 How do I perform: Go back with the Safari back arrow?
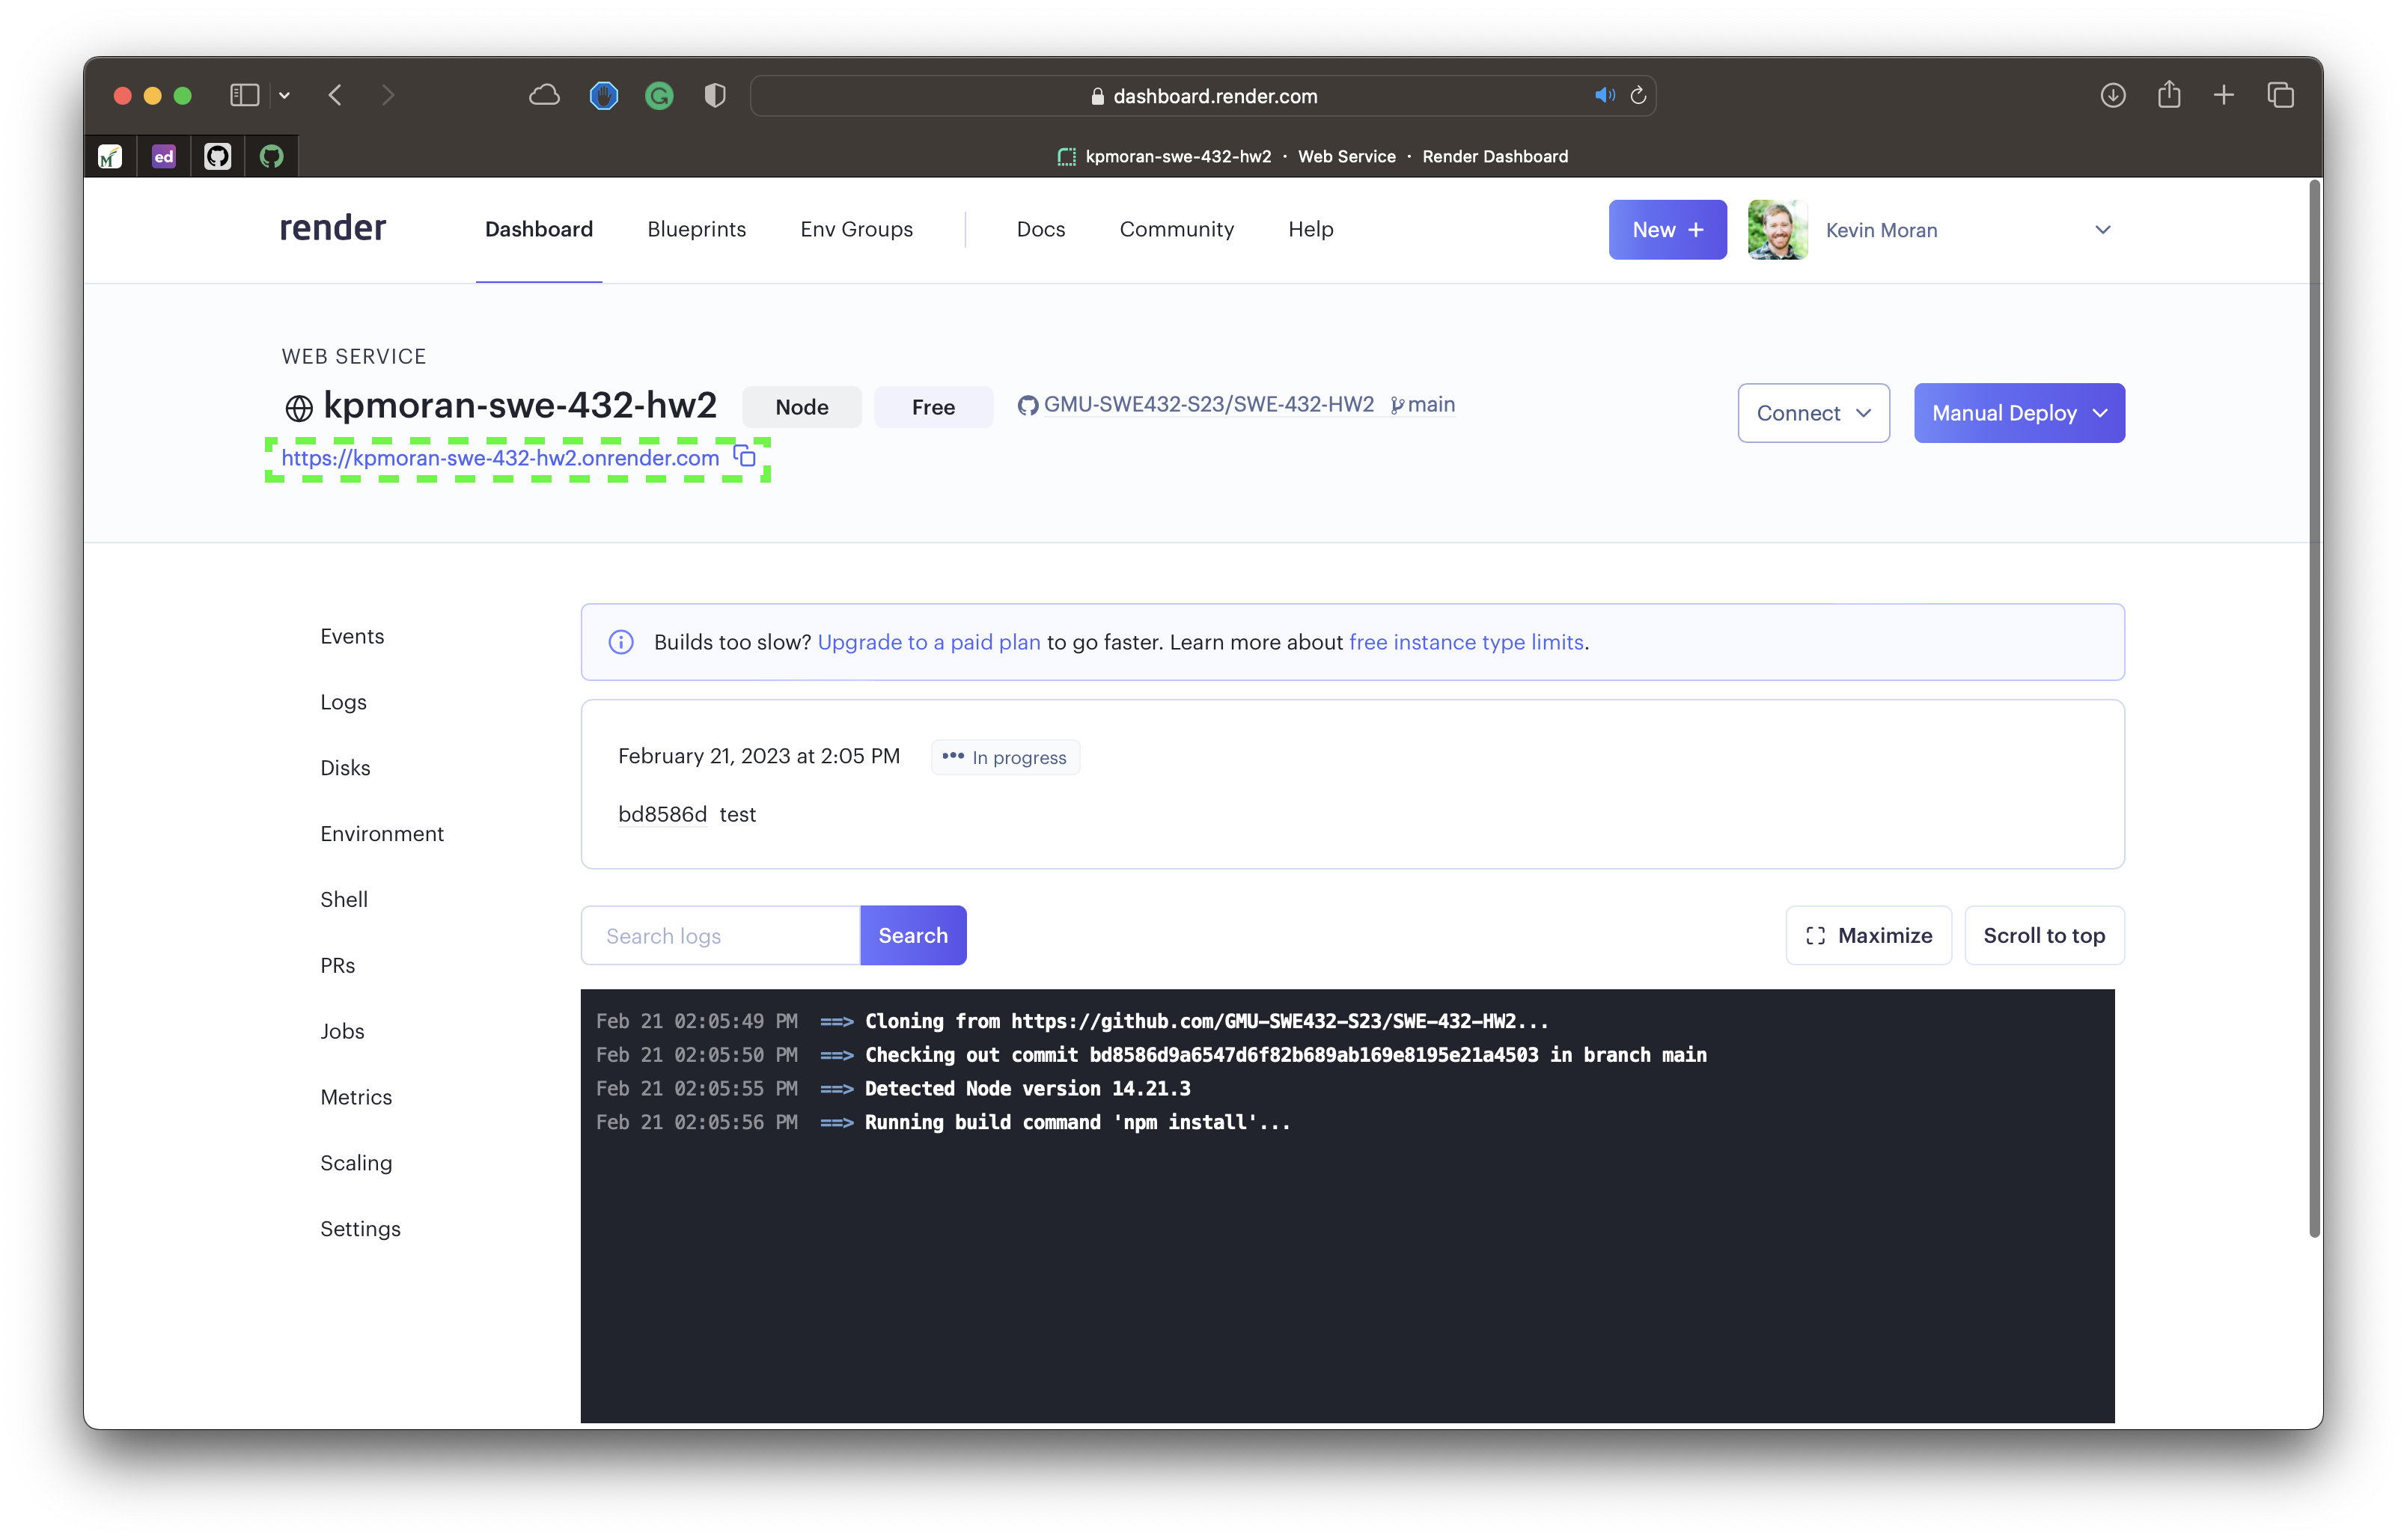click(x=335, y=95)
